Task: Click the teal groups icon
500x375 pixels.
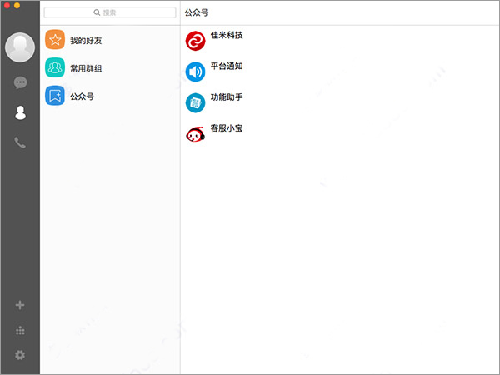Action: point(55,67)
